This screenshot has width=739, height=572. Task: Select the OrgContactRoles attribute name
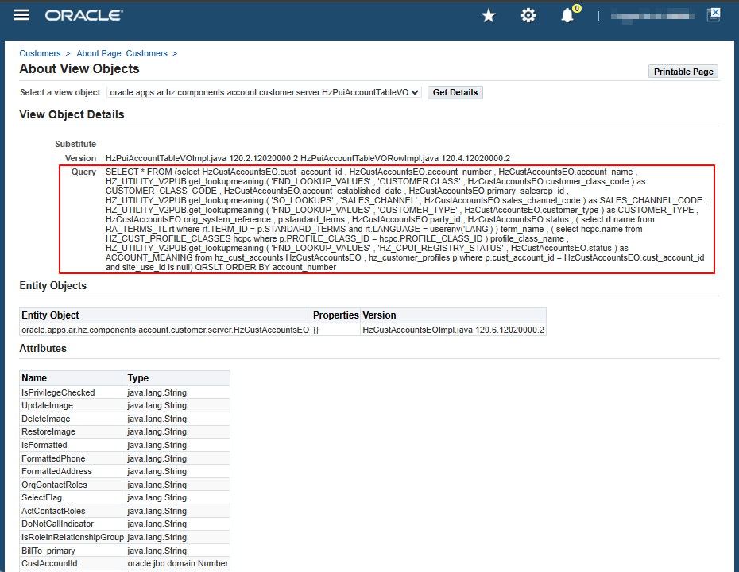54,485
